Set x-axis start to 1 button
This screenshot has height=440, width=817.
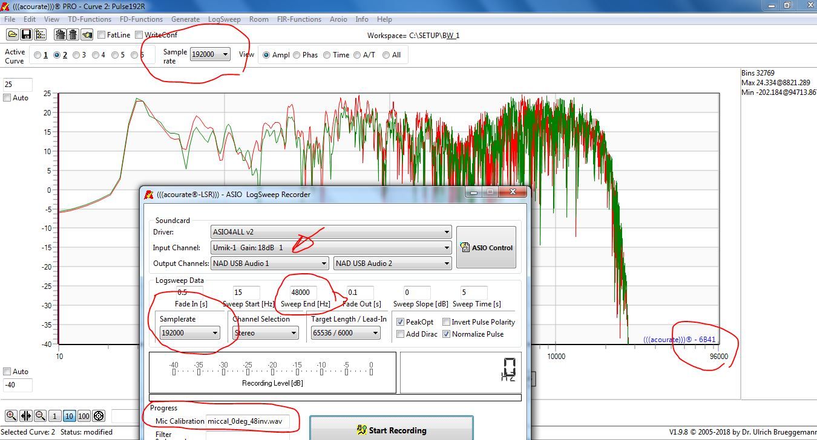54,416
